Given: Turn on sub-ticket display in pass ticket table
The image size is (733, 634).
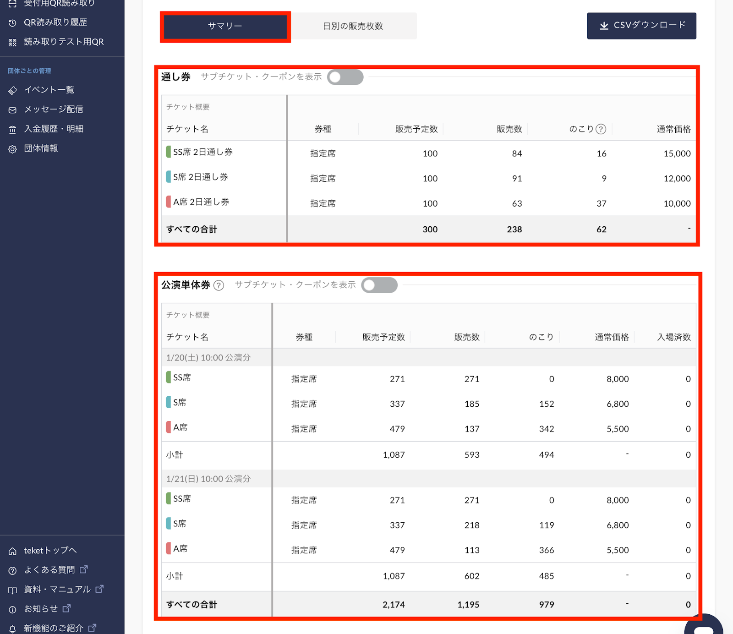Looking at the screenshot, I should click(345, 77).
